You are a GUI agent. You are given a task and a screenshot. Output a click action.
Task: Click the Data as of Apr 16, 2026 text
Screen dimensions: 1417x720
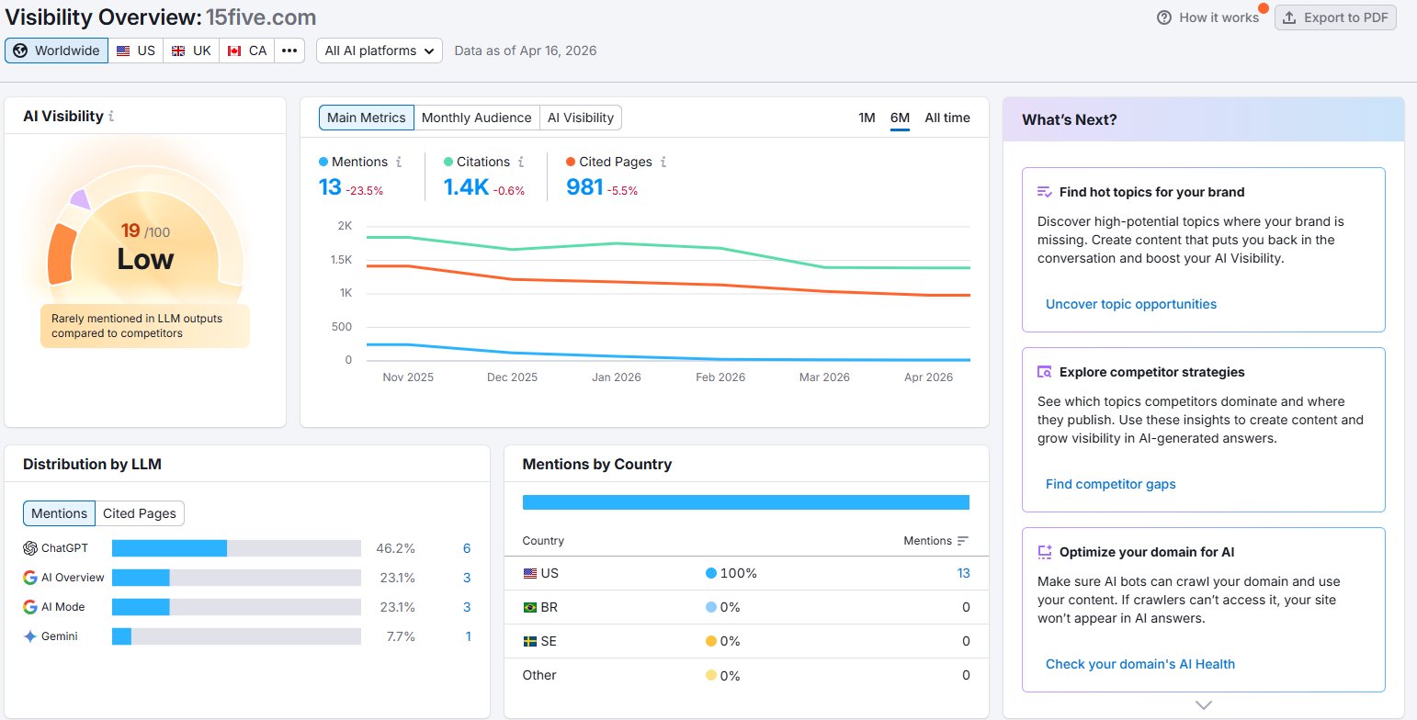(x=526, y=51)
